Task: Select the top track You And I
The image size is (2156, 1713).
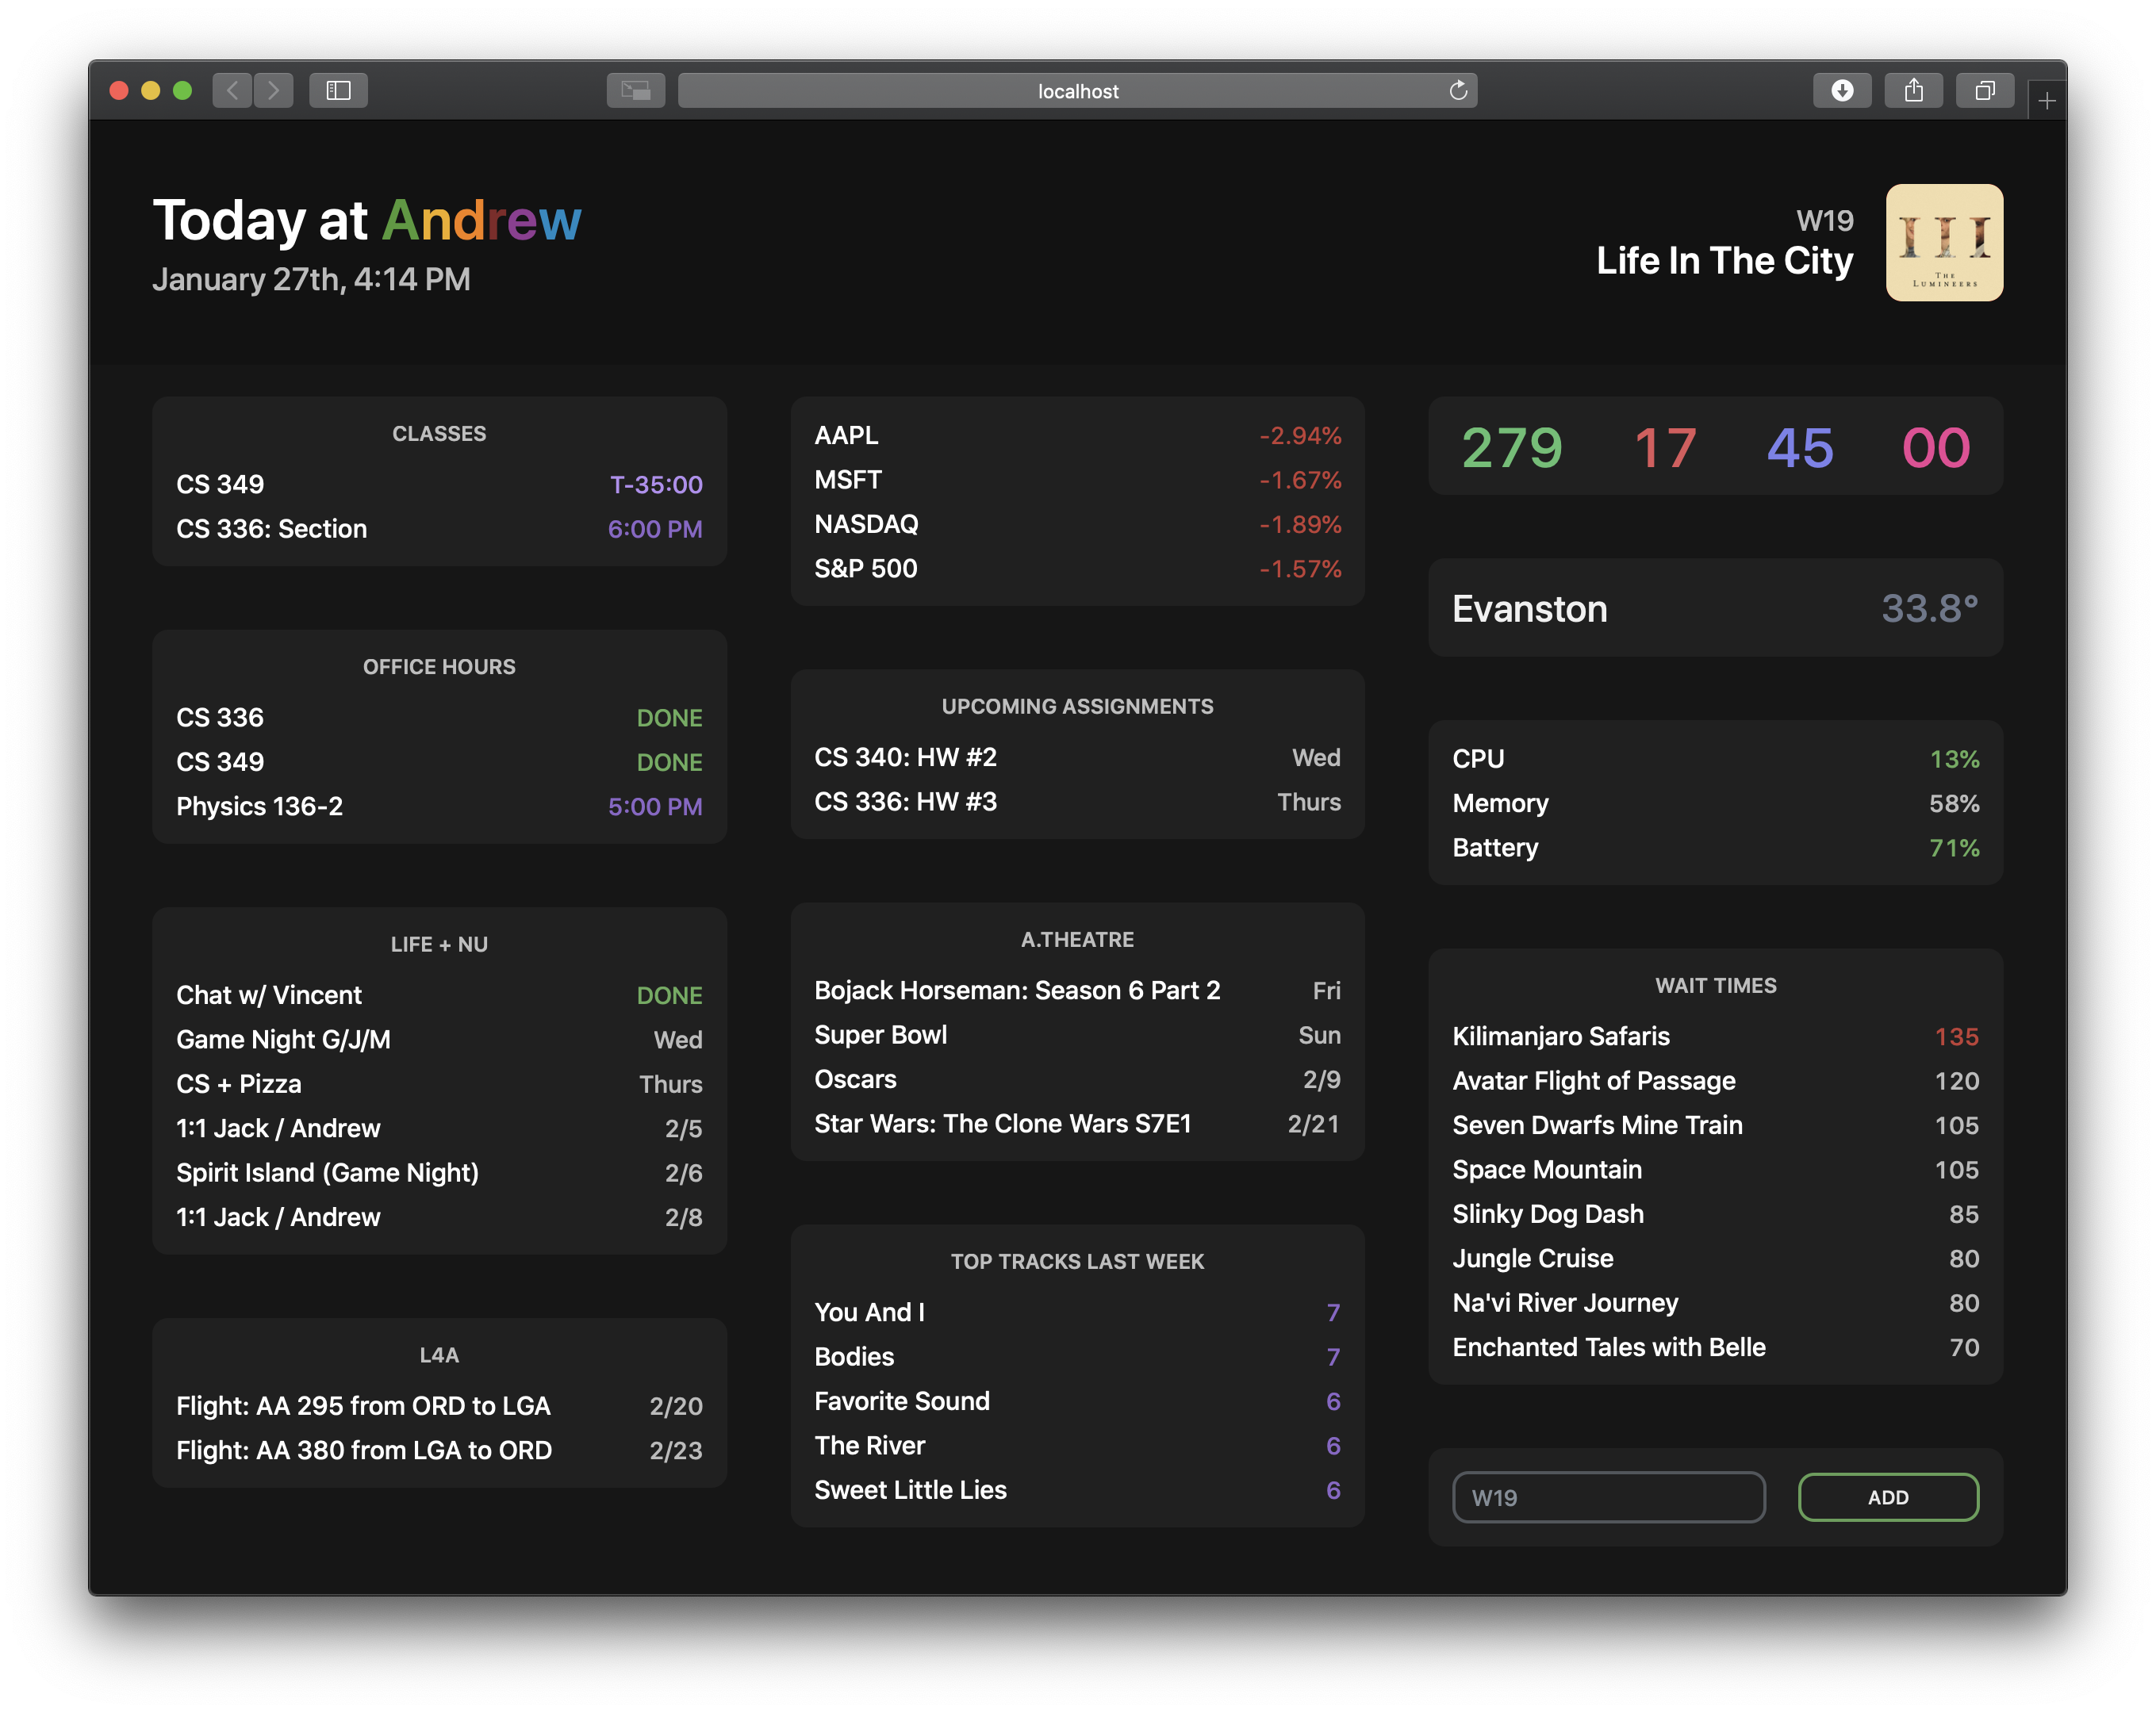Action: click(x=1076, y=1312)
